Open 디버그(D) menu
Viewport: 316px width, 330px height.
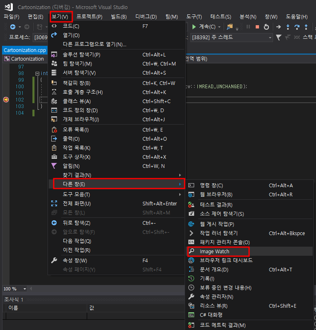146,16
